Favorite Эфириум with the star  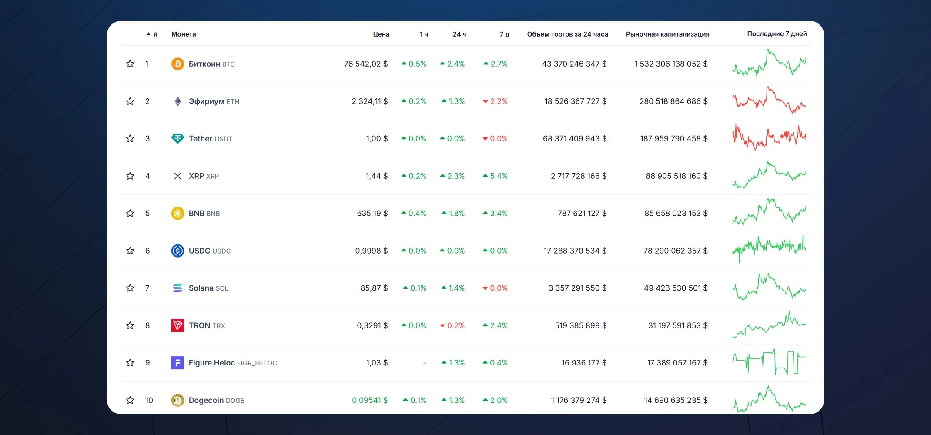click(x=130, y=101)
